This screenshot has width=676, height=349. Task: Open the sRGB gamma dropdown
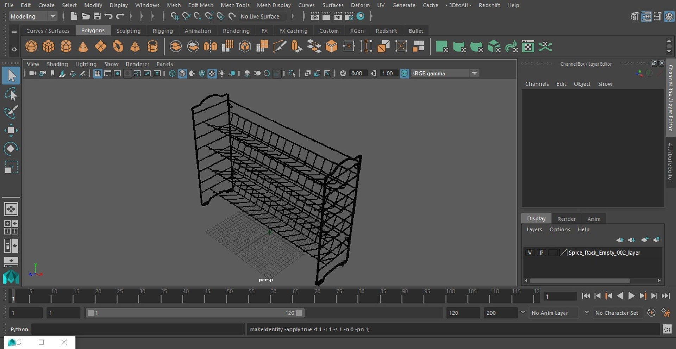pyautogui.click(x=444, y=73)
